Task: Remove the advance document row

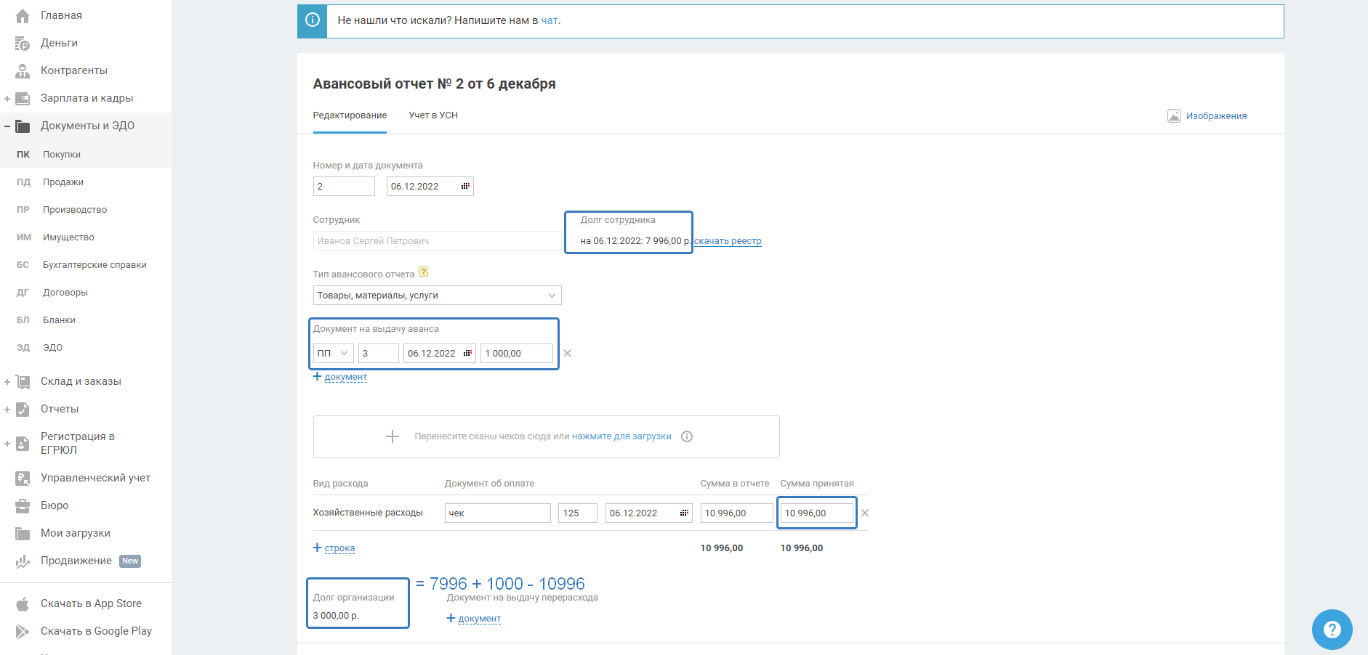Action: click(x=568, y=354)
